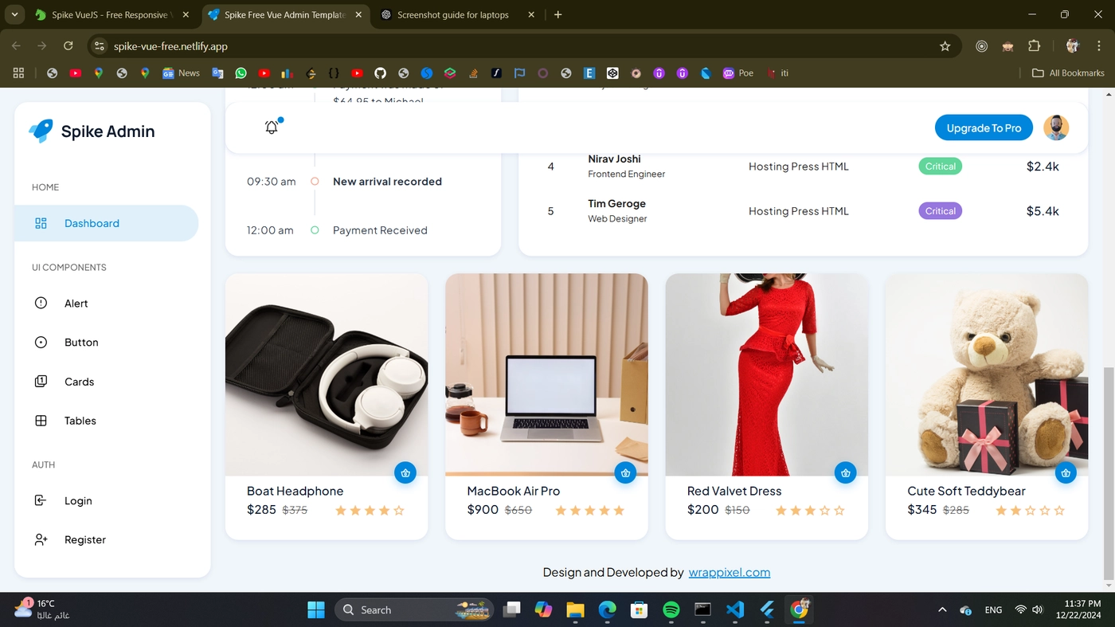This screenshot has height=627, width=1115.
Task: Click the Upgrade To Pro button
Action: coord(984,127)
